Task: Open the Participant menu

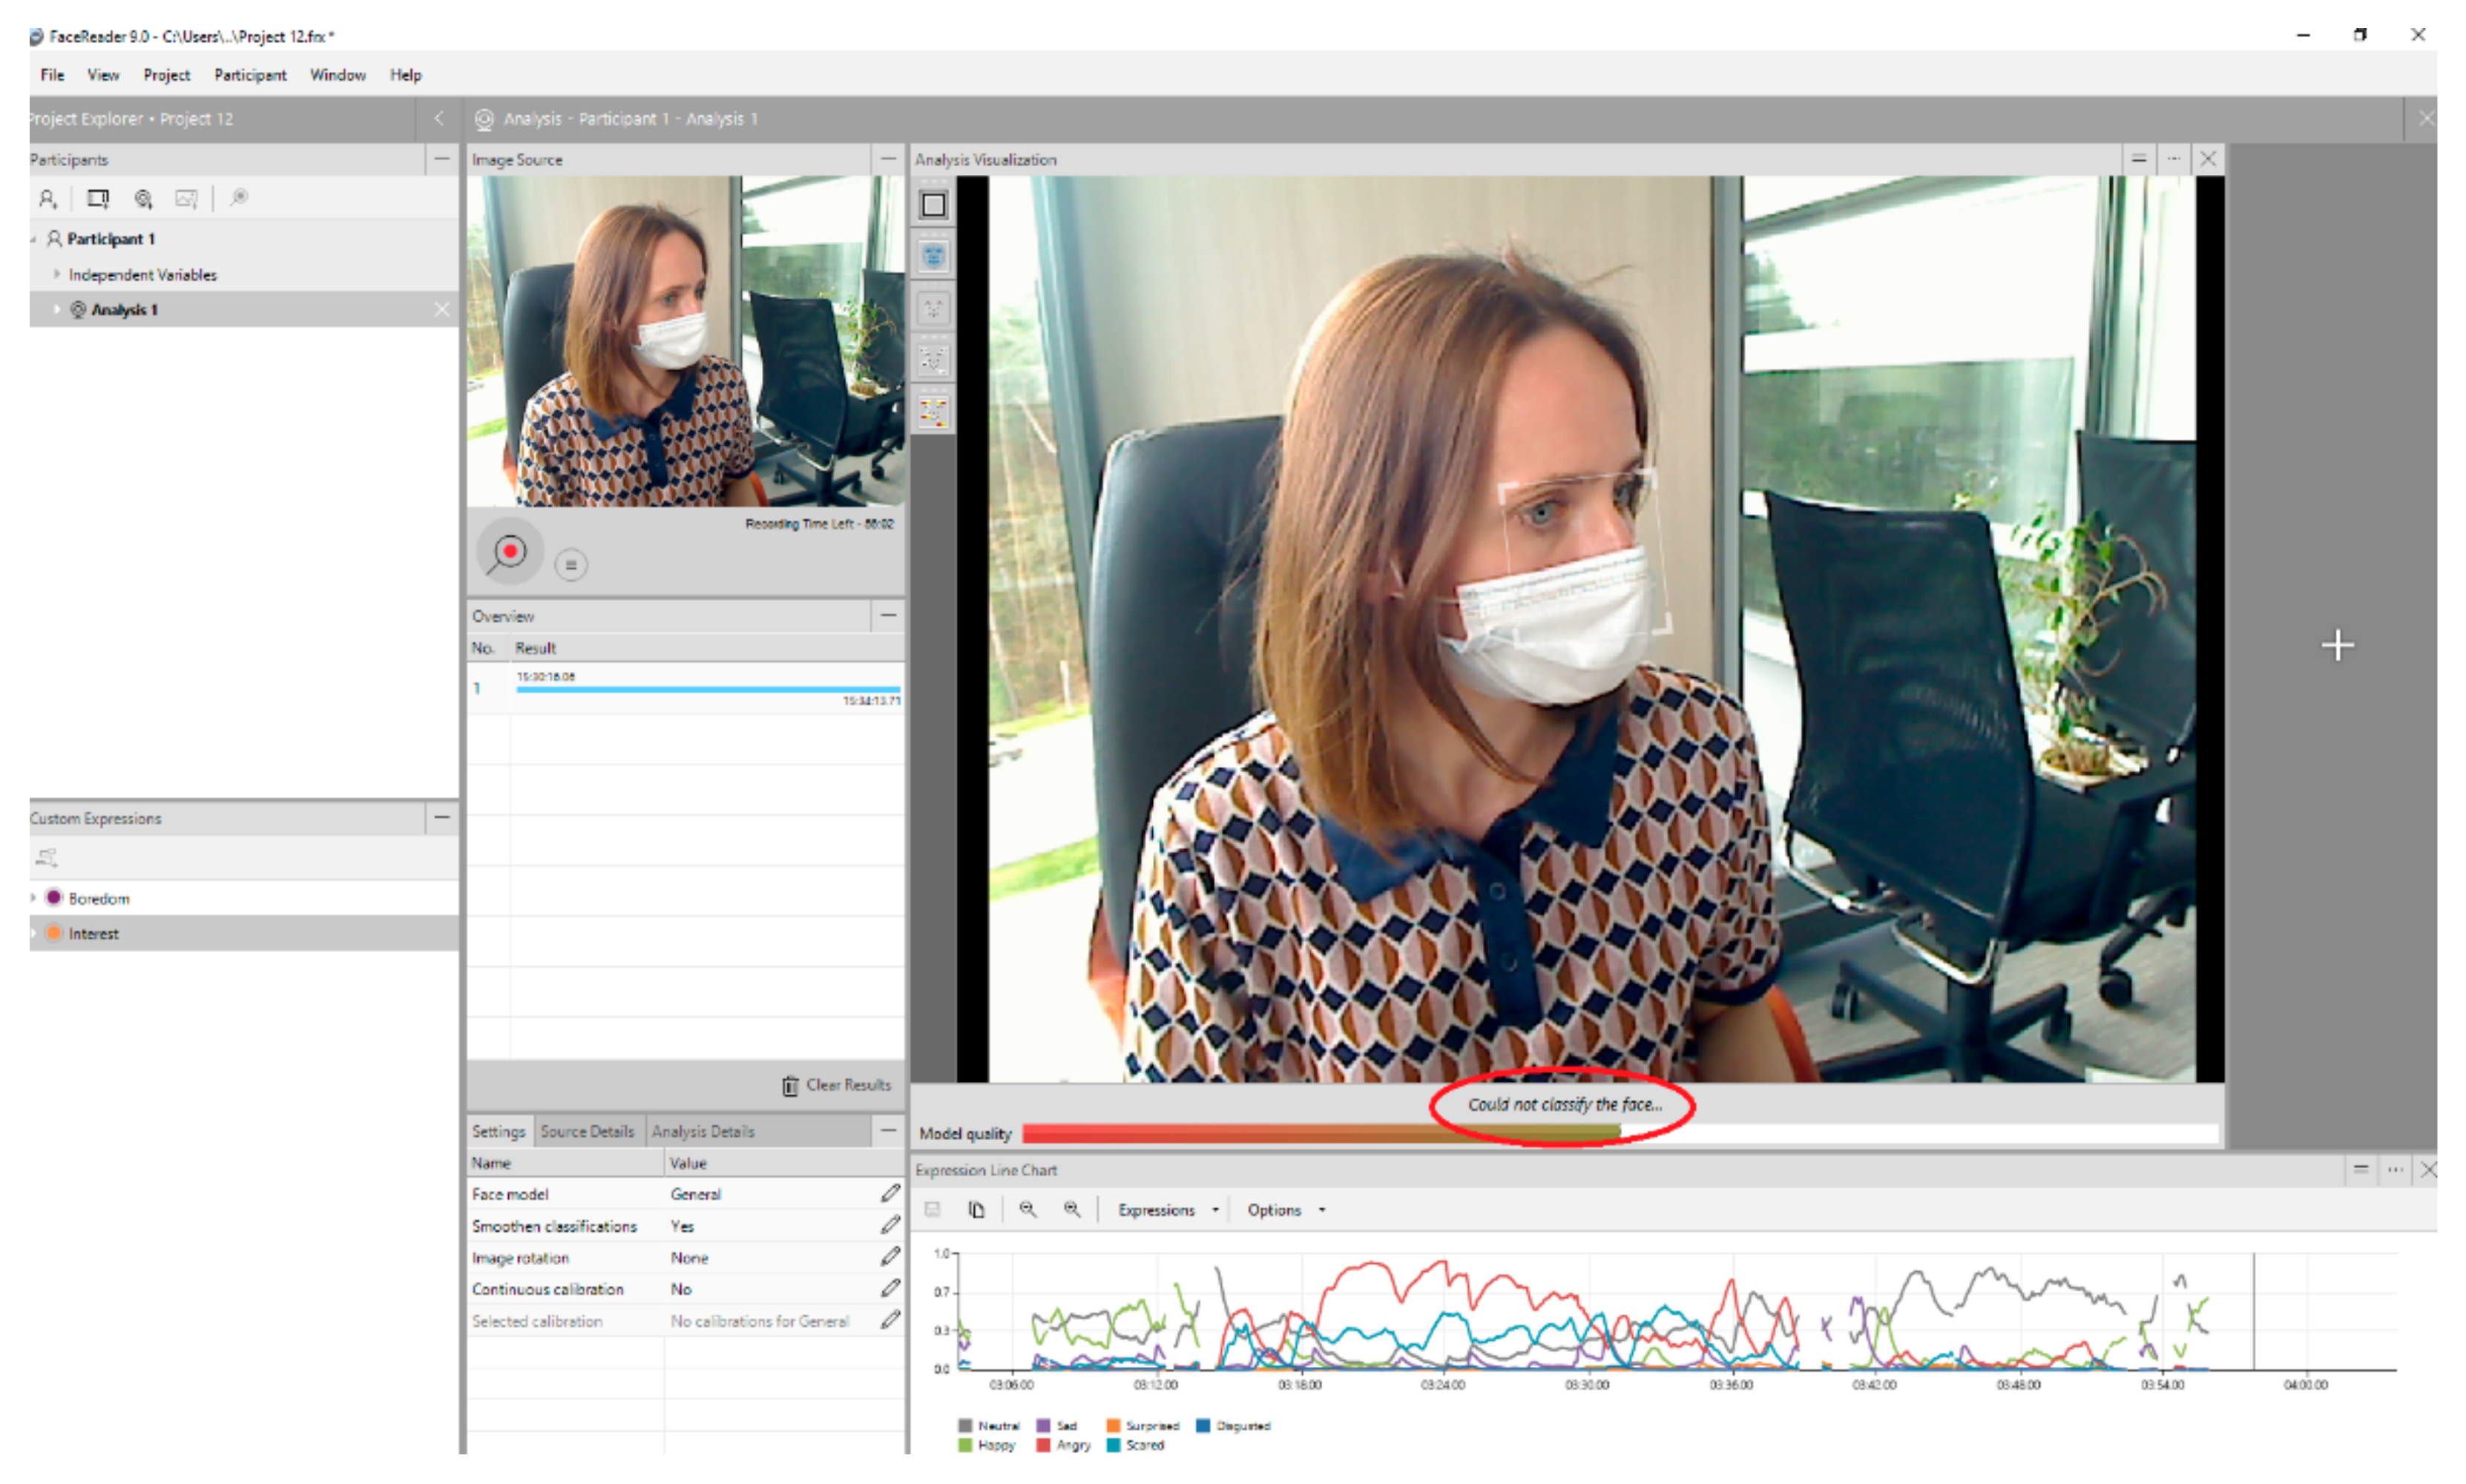Action: point(249,75)
